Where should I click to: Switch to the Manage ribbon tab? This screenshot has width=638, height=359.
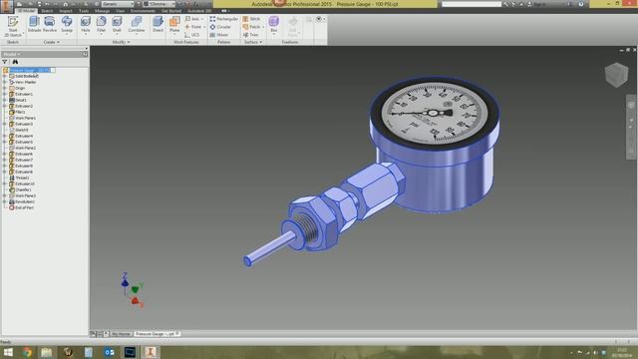[x=102, y=11]
